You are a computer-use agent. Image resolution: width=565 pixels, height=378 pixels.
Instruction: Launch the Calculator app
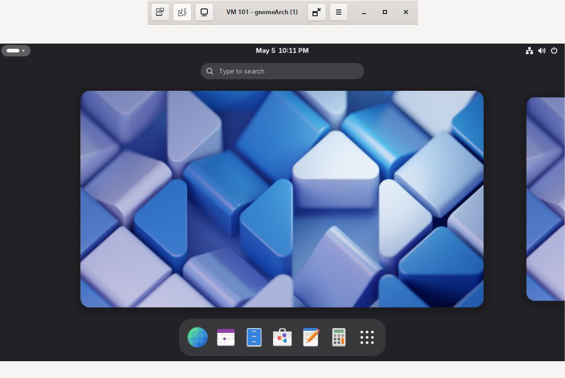339,338
